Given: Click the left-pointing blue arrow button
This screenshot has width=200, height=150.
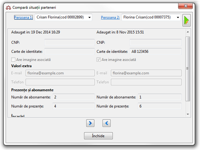Looking at the screenshot, I should pyautogui.click(x=107, y=123).
